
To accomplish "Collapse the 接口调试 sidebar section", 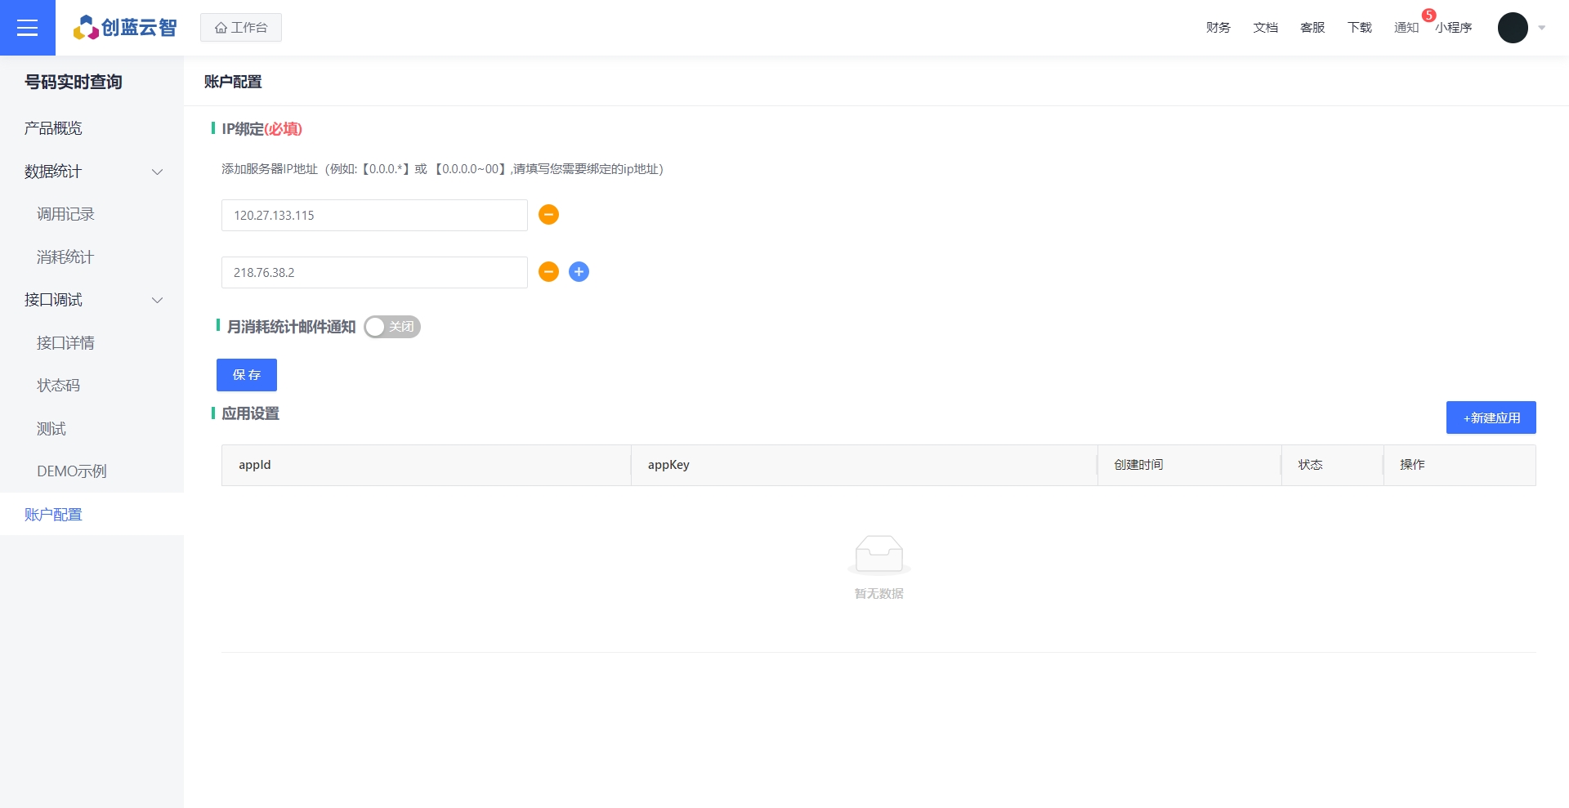I will point(157,300).
